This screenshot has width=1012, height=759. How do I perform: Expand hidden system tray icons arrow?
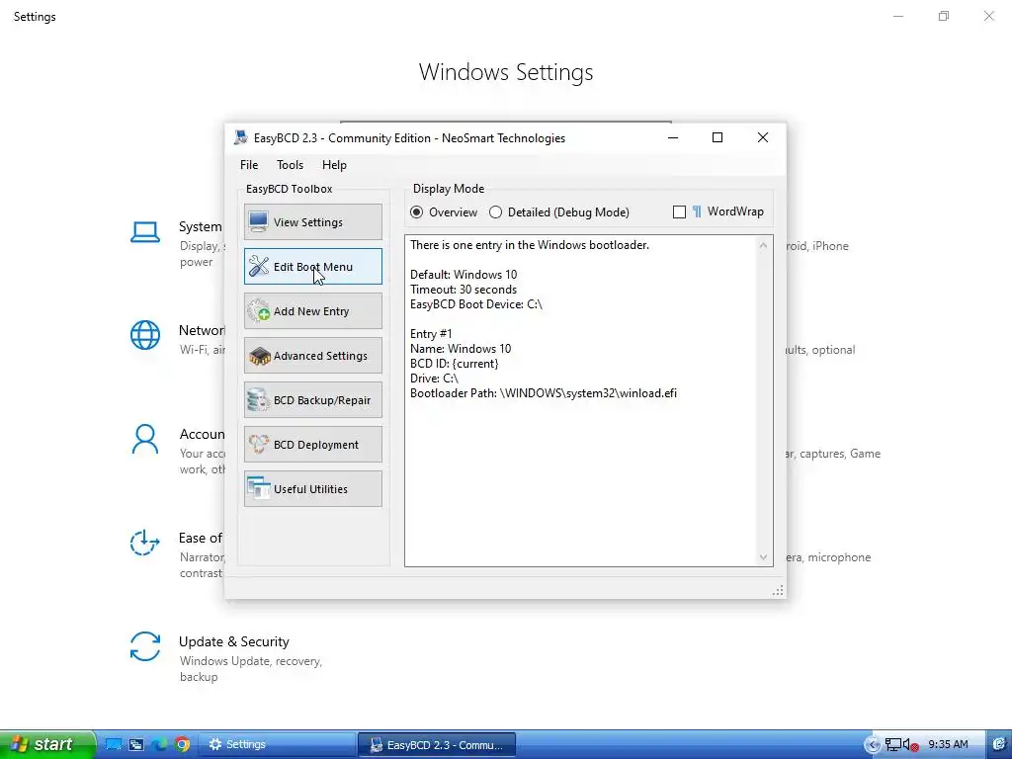pyautogui.click(x=872, y=745)
